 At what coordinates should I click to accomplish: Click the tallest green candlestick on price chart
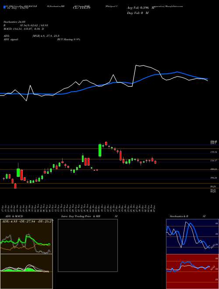coord(100,150)
